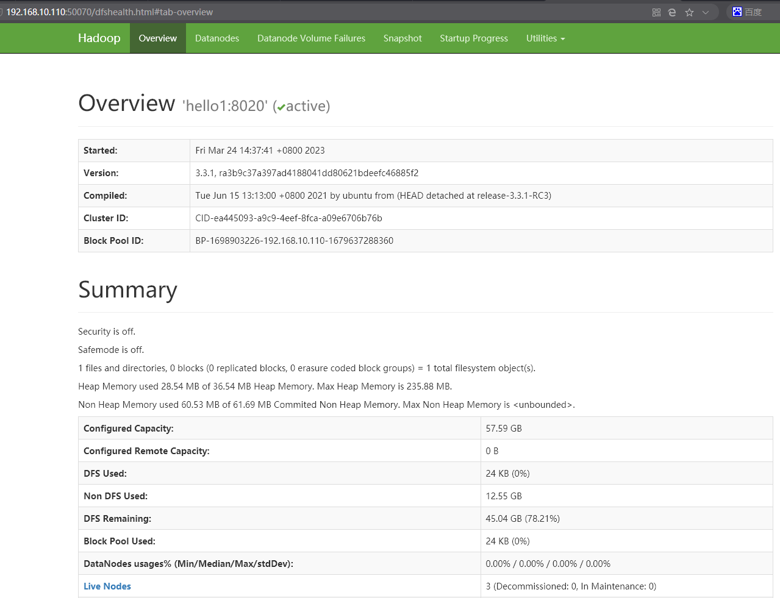
Task: Click the green active checkmark icon
Action: (x=281, y=107)
